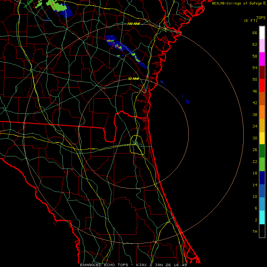Viewport: 267px width, 267px height.
Task: Click the legend value "66"
Action: (x=255, y=33)
